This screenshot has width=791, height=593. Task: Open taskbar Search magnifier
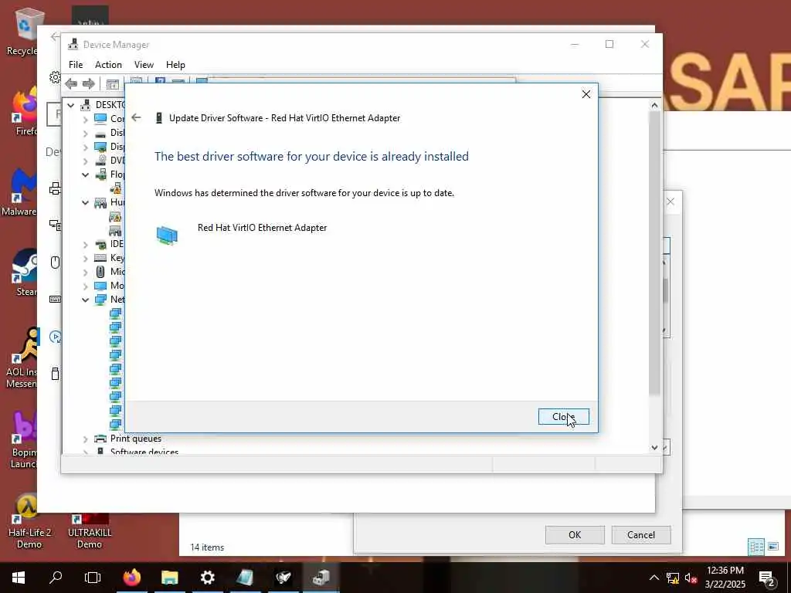56,578
